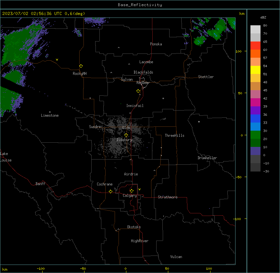
Task: Select the Calgary label
Action: [130, 196]
